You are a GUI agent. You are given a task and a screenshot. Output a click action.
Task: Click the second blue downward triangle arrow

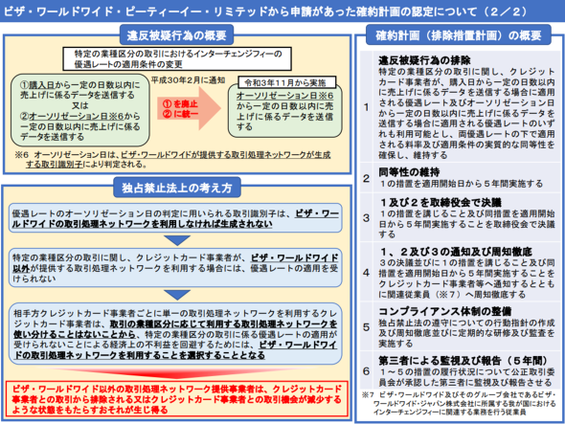[177, 295]
